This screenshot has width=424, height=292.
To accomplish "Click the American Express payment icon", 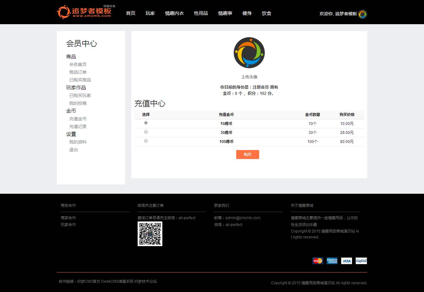I will (332, 261).
